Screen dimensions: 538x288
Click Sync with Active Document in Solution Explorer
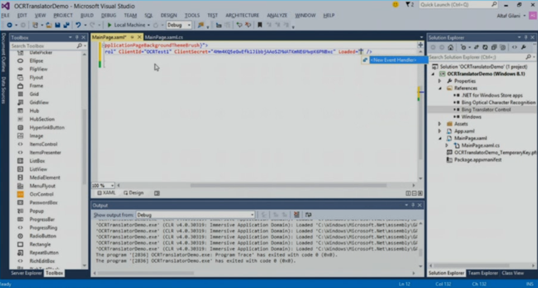tap(476, 47)
